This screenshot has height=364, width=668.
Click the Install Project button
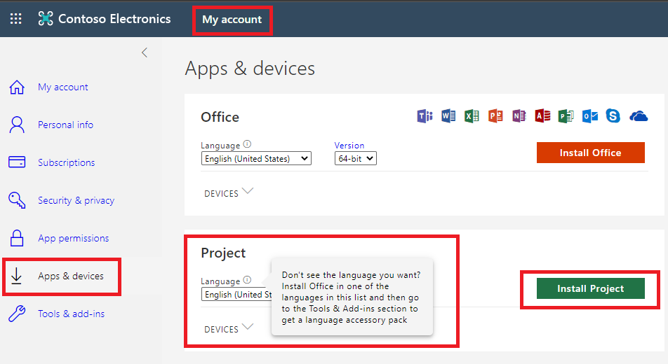pyautogui.click(x=591, y=288)
